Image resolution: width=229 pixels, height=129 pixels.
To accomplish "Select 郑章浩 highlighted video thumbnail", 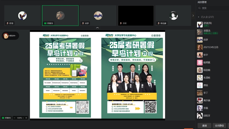I will pyautogui.click(x=60, y=15).
